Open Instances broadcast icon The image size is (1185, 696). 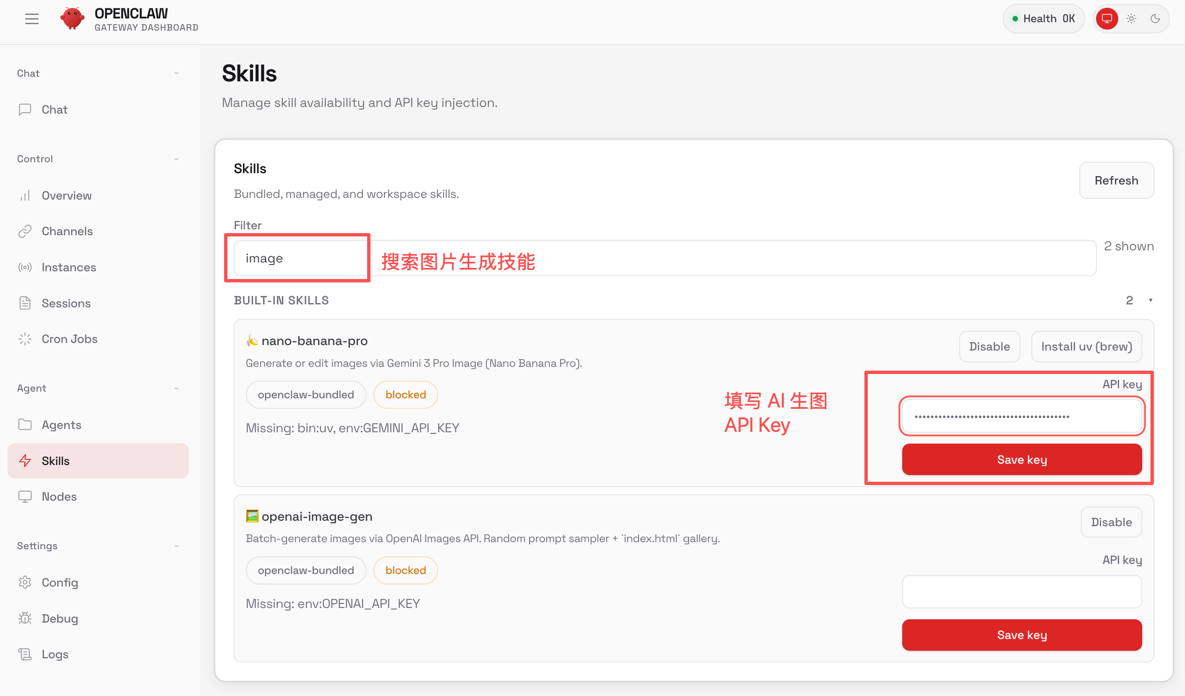[x=25, y=267]
